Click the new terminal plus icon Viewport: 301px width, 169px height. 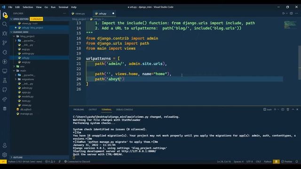click(x=275, y=109)
